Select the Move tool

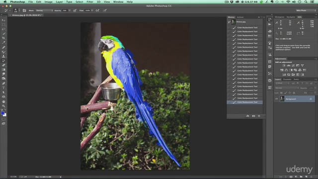coord(3,20)
